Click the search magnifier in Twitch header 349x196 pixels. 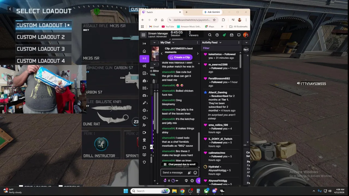pos(210,35)
